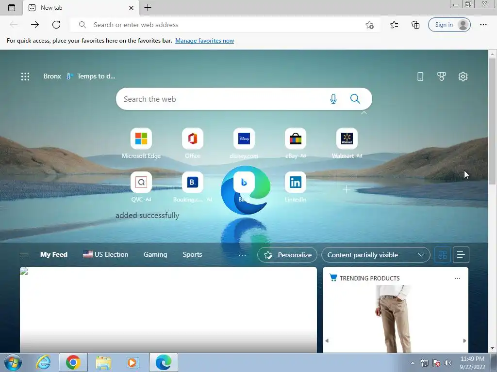Follow the Manage favorites now link
The height and width of the screenshot is (372, 497).
tap(204, 41)
